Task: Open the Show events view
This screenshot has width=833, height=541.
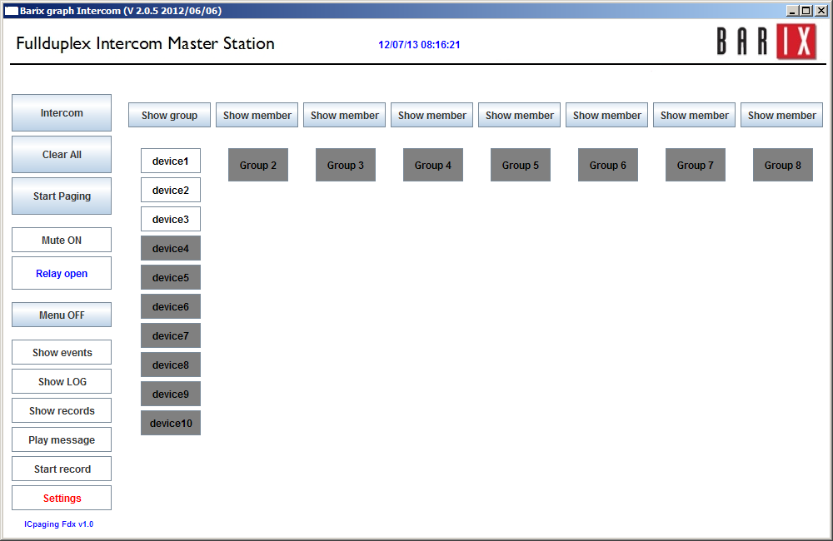Action: pos(62,353)
